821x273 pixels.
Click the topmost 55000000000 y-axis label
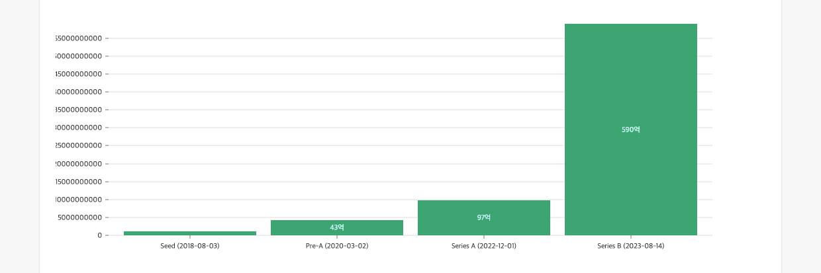coord(79,38)
